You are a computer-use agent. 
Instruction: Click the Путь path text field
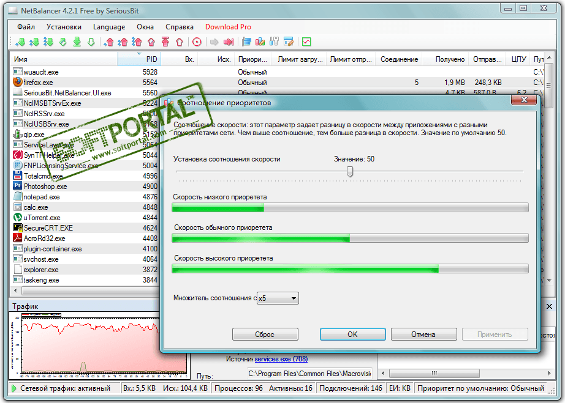pos(309,374)
